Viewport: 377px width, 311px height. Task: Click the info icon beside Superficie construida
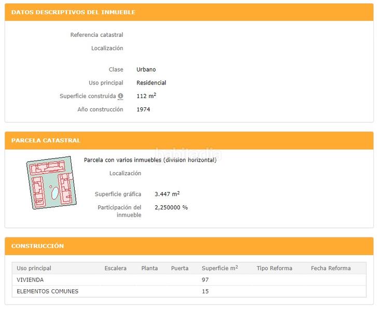click(x=120, y=96)
